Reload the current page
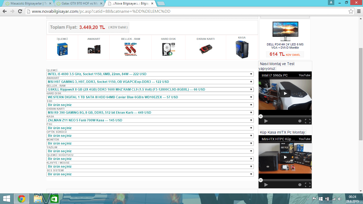The height and width of the screenshot is (204, 363). tap(20, 11)
